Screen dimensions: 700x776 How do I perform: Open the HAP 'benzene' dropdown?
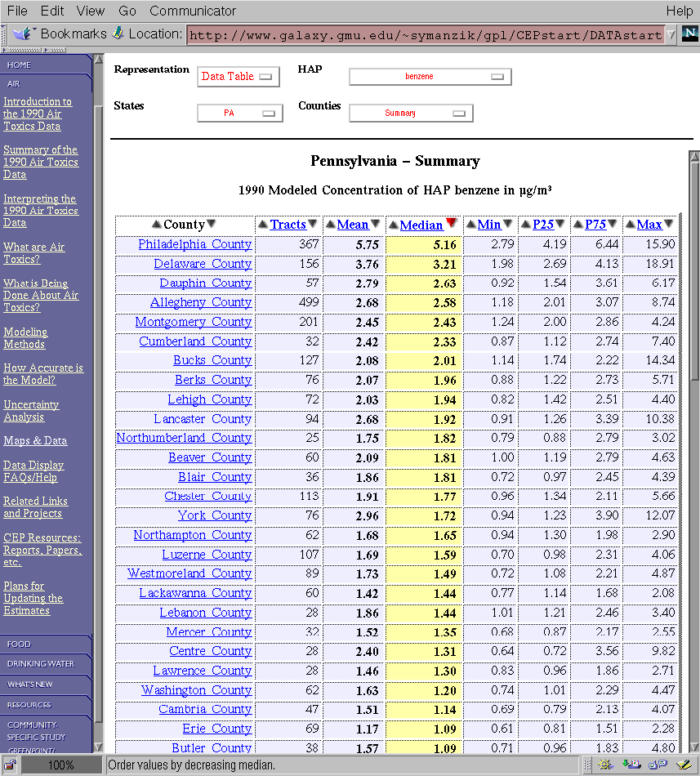430,77
